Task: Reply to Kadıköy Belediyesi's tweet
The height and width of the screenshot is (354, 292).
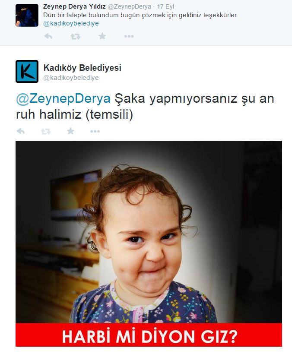Action: 21,131
